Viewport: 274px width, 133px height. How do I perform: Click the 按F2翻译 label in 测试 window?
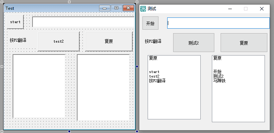point(153,42)
